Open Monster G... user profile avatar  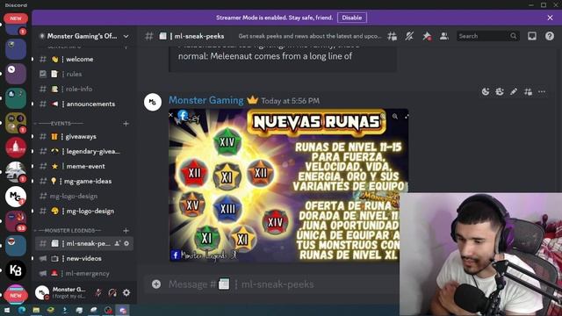pyautogui.click(x=42, y=292)
